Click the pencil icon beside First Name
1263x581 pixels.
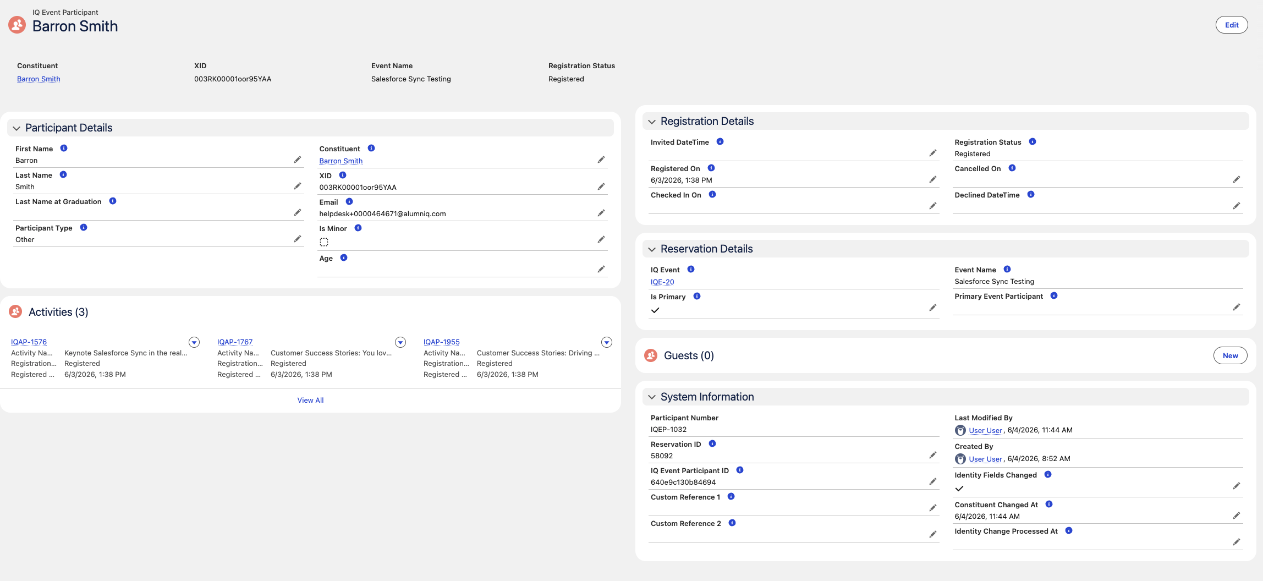[298, 160]
